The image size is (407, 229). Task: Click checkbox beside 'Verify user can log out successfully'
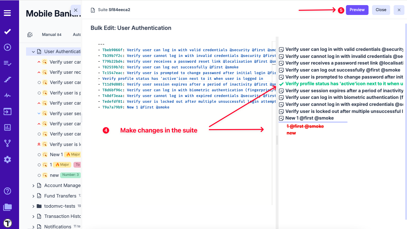[x=281, y=70]
